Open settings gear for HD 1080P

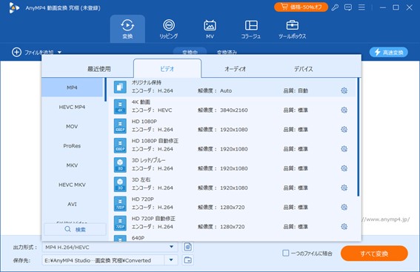344,130
